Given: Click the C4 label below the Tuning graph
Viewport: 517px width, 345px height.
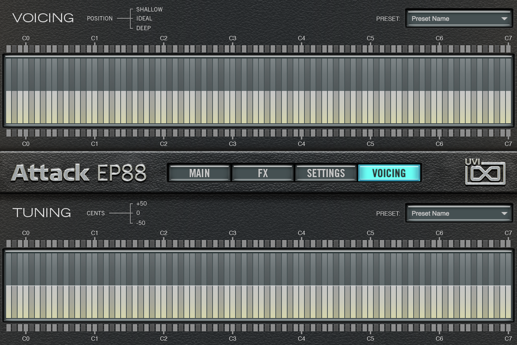Looking at the screenshot, I should (x=302, y=339).
